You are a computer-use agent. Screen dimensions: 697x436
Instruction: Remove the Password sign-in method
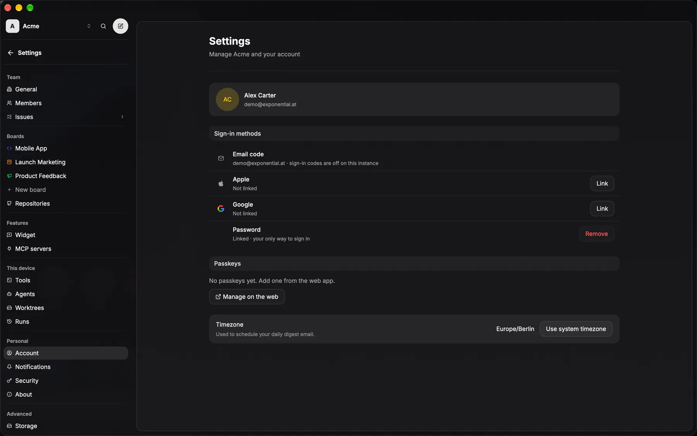pyautogui.click(x=596, y=234)
